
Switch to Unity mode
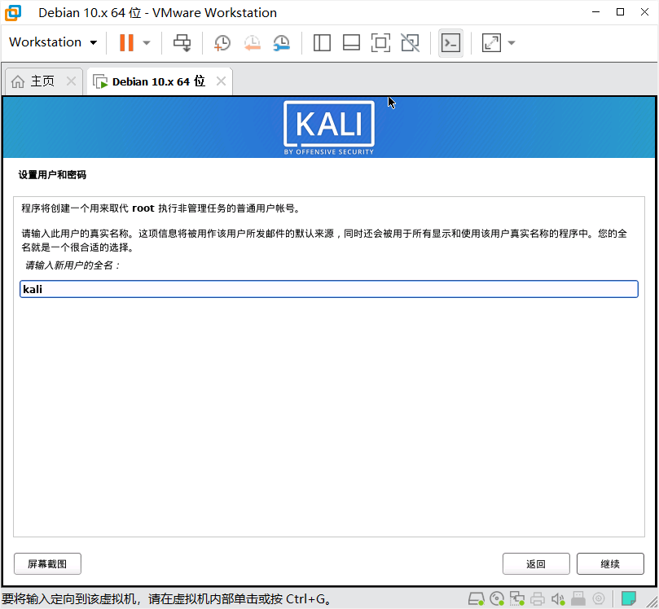click(411, 42)
